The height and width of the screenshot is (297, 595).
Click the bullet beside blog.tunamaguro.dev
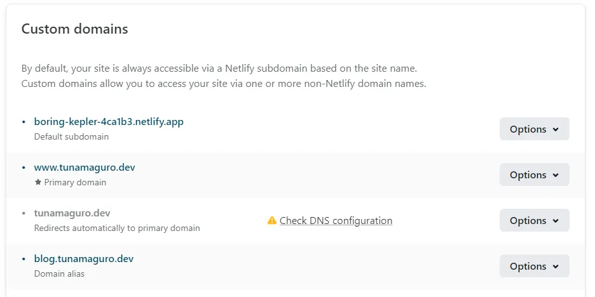tap(24, 259)
